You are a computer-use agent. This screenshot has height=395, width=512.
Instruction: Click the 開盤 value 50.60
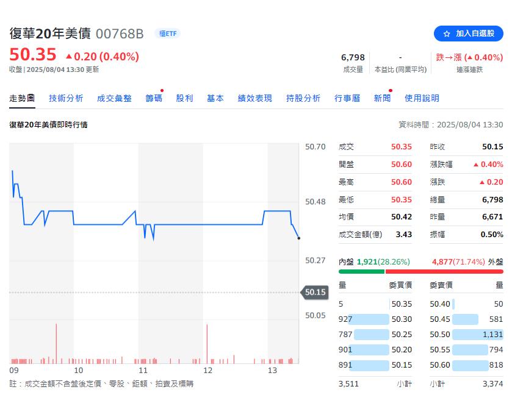[x=402, y=165]
